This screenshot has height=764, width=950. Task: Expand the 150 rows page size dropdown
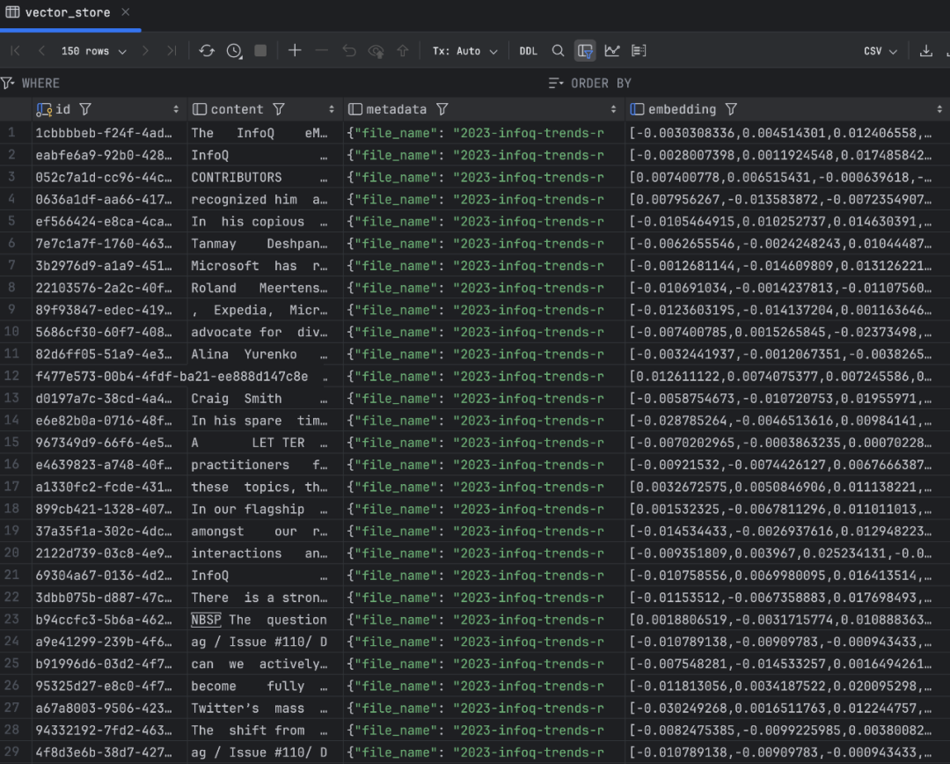pyautogui.click(x=93, y=51)
